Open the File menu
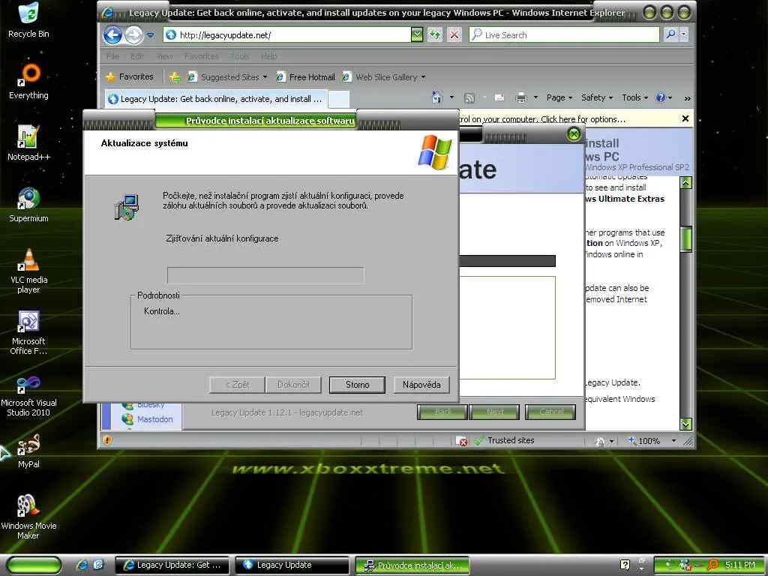 [x=112, y=56]
